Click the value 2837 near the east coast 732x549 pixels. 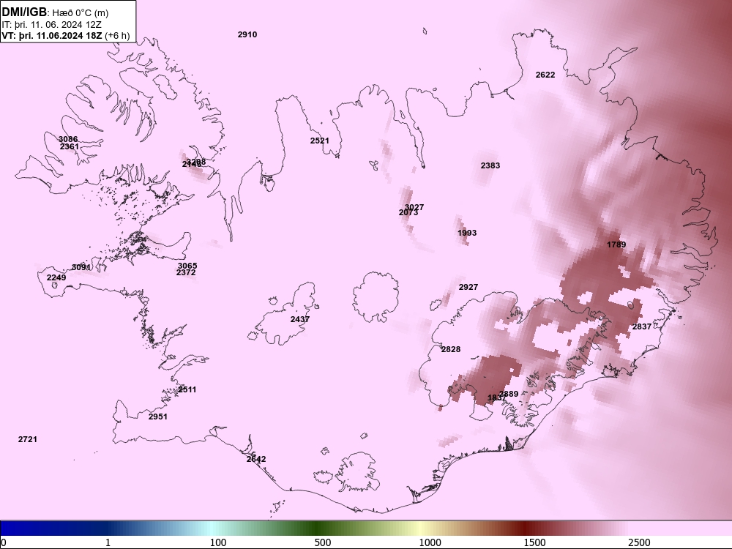coord(642,326)
